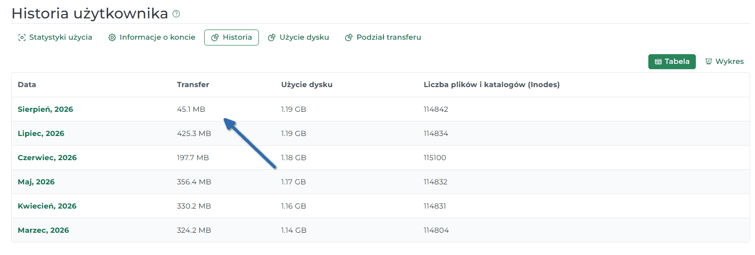Image resolution: width=755 pixels, height=255 pixels.
Task: Click the Transfer column header
Action: [x=193, y=85]
